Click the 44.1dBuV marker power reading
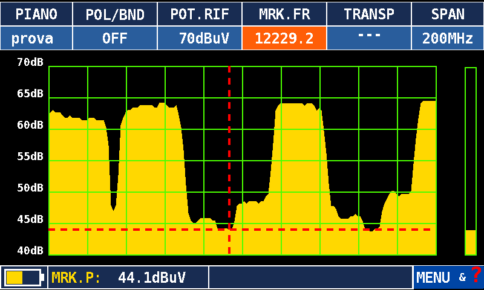This screenshot has width=484, height=290. click(152, 278)
